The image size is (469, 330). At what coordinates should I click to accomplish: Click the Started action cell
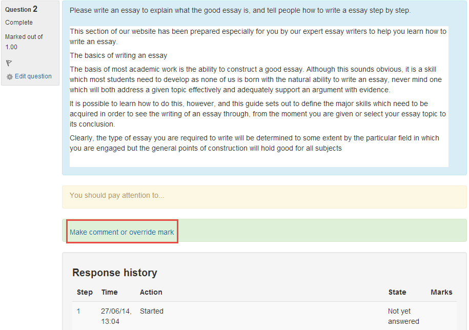pos(152,311)
